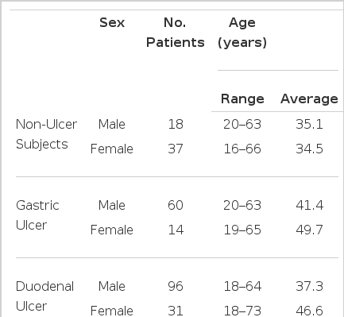
Task: Click the 16–66 age range cell
Action: (242, 149)
